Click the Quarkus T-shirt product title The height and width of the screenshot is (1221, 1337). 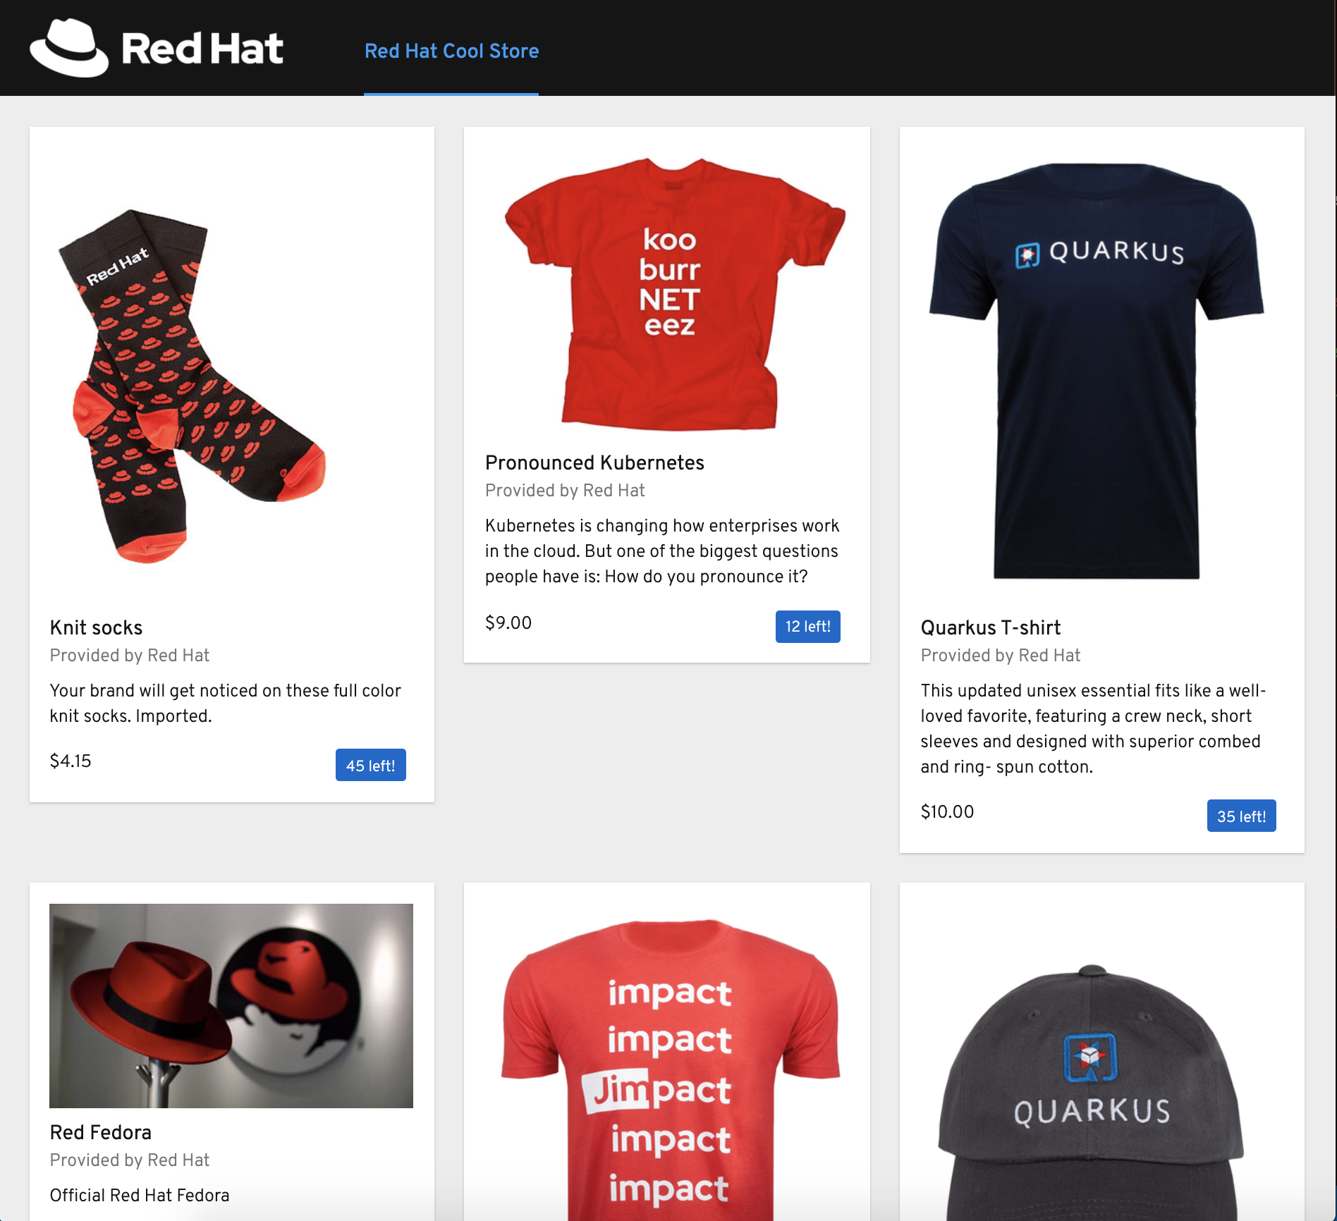991,627
